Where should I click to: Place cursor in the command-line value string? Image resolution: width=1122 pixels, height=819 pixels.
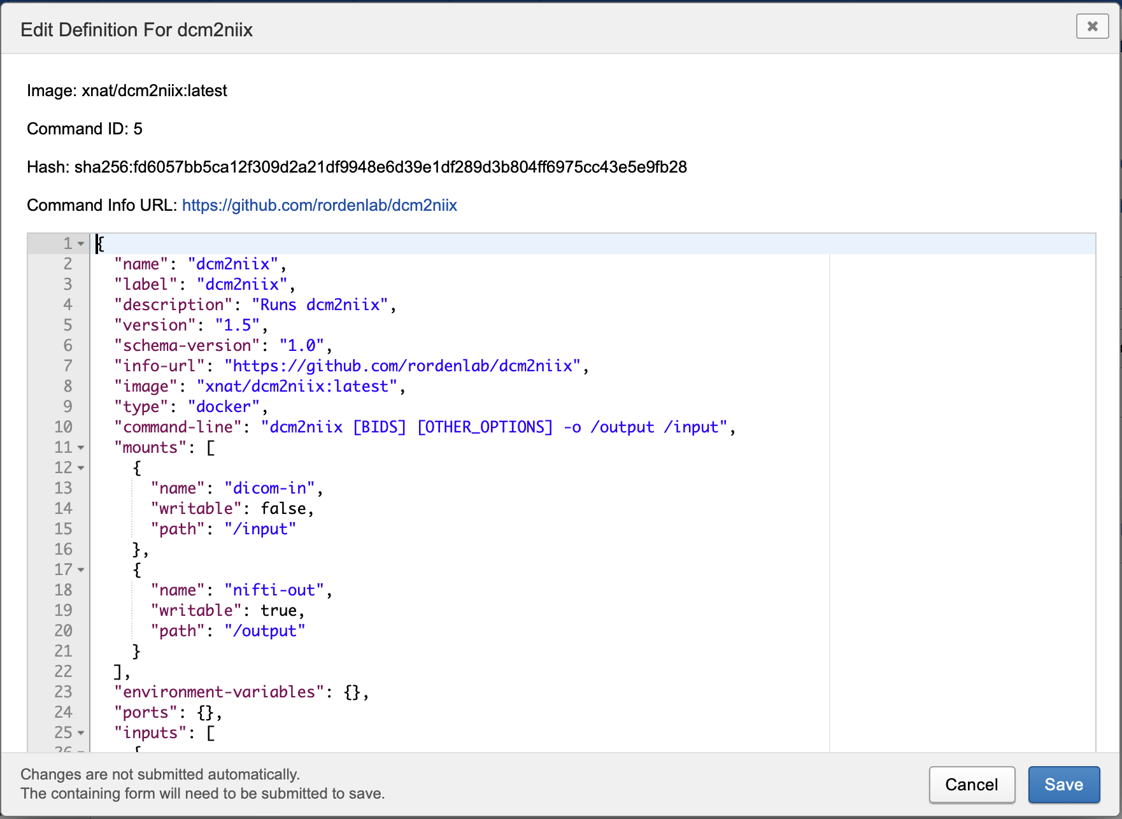497,427
